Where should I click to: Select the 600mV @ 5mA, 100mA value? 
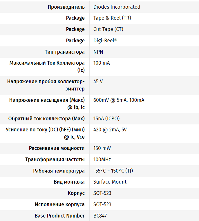pyautogui.click(x=119, y=100)
